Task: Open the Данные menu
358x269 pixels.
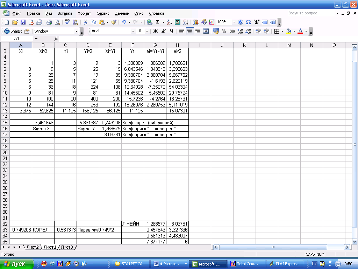Action: point(122,14)
